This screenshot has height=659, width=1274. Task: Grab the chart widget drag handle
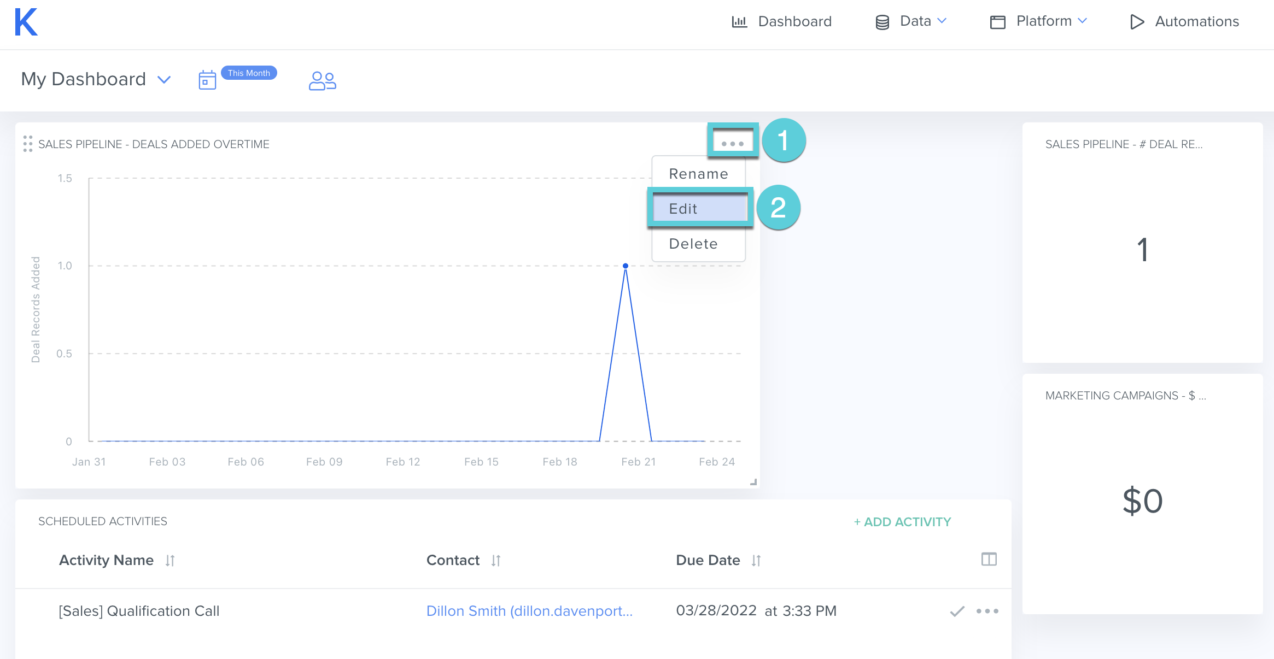[x=27, y=144]
